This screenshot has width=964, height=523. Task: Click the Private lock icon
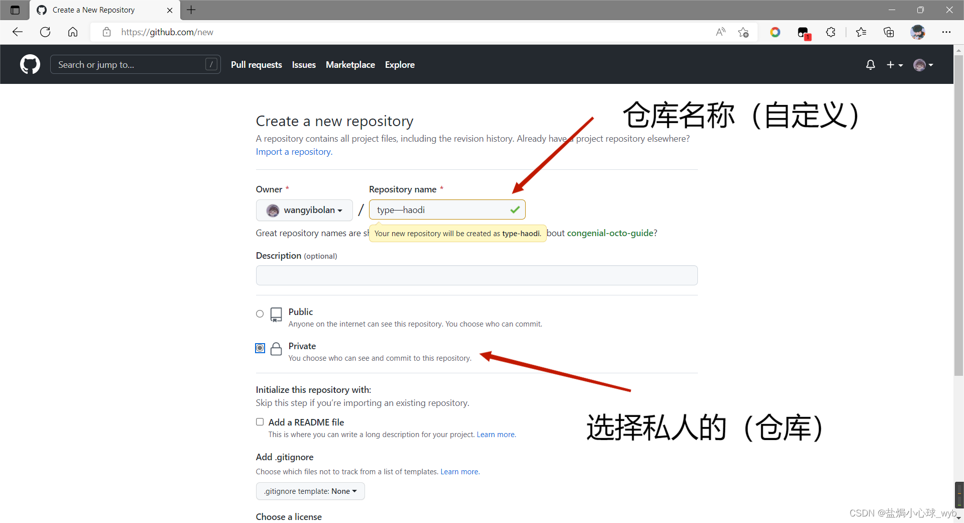click(276, 349)
